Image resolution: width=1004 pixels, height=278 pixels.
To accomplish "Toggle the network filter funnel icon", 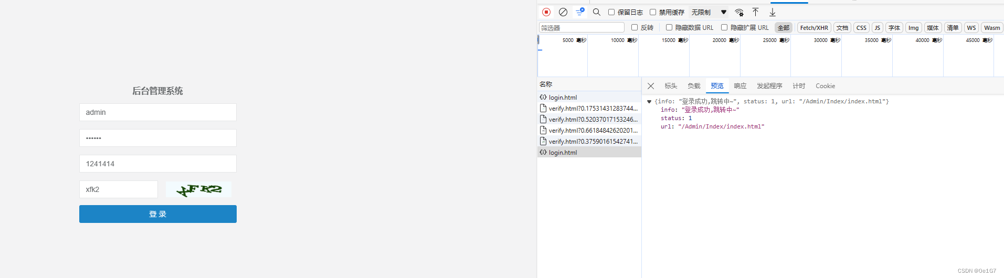I will [x=580, y=12].
